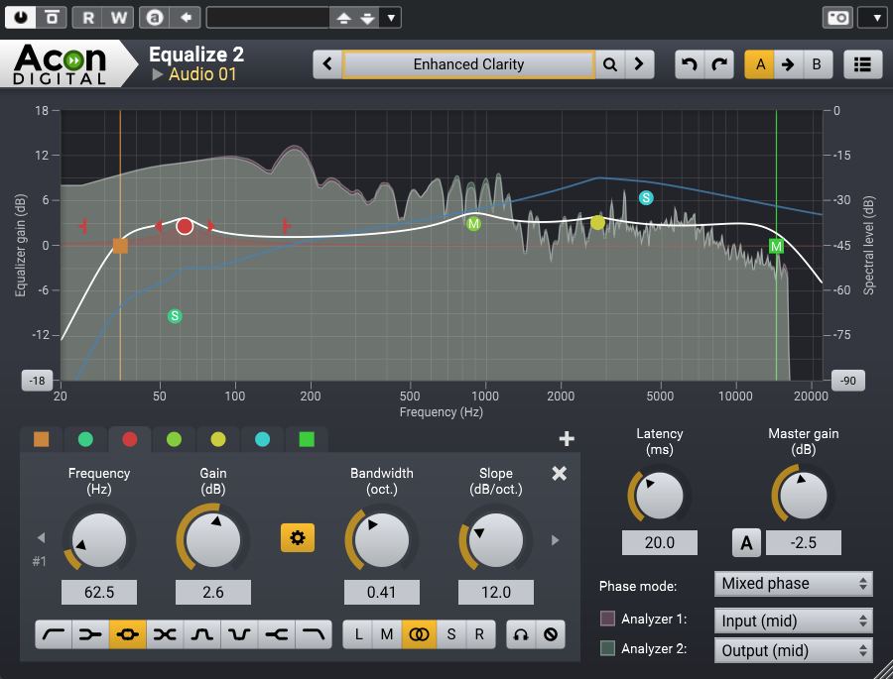Go to next preset with right chevron
893x679 pixels.
pyautogui.click(x=639, y=64)
